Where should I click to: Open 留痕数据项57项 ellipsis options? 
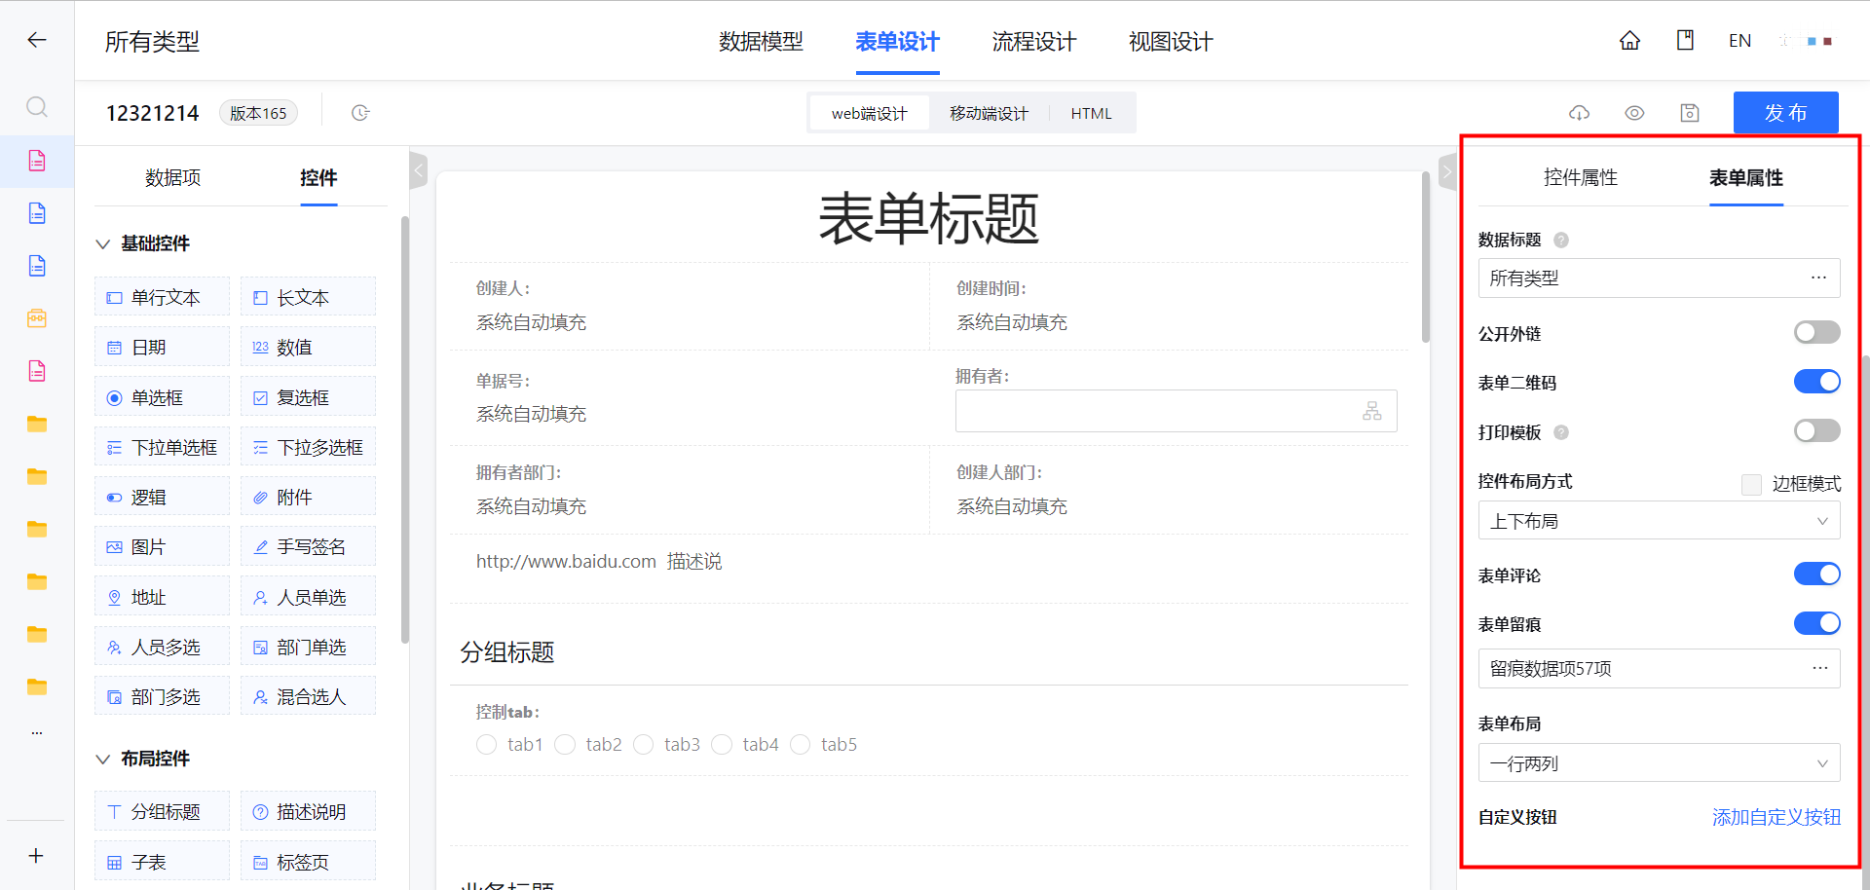click(1819, 668)
